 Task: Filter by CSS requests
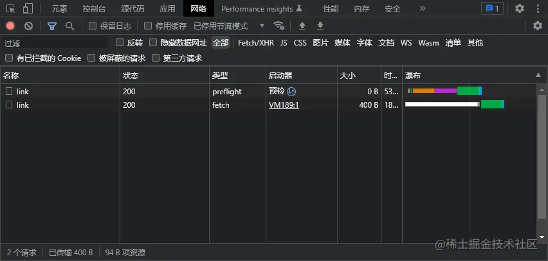click(300, 43)
